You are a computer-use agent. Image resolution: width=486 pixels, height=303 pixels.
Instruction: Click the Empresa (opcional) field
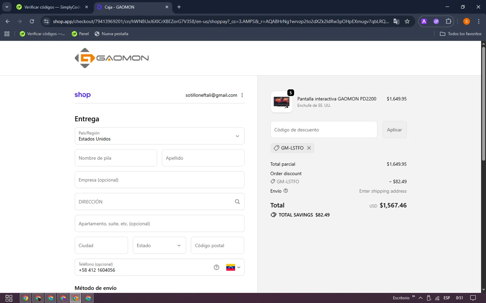point(159,180)
